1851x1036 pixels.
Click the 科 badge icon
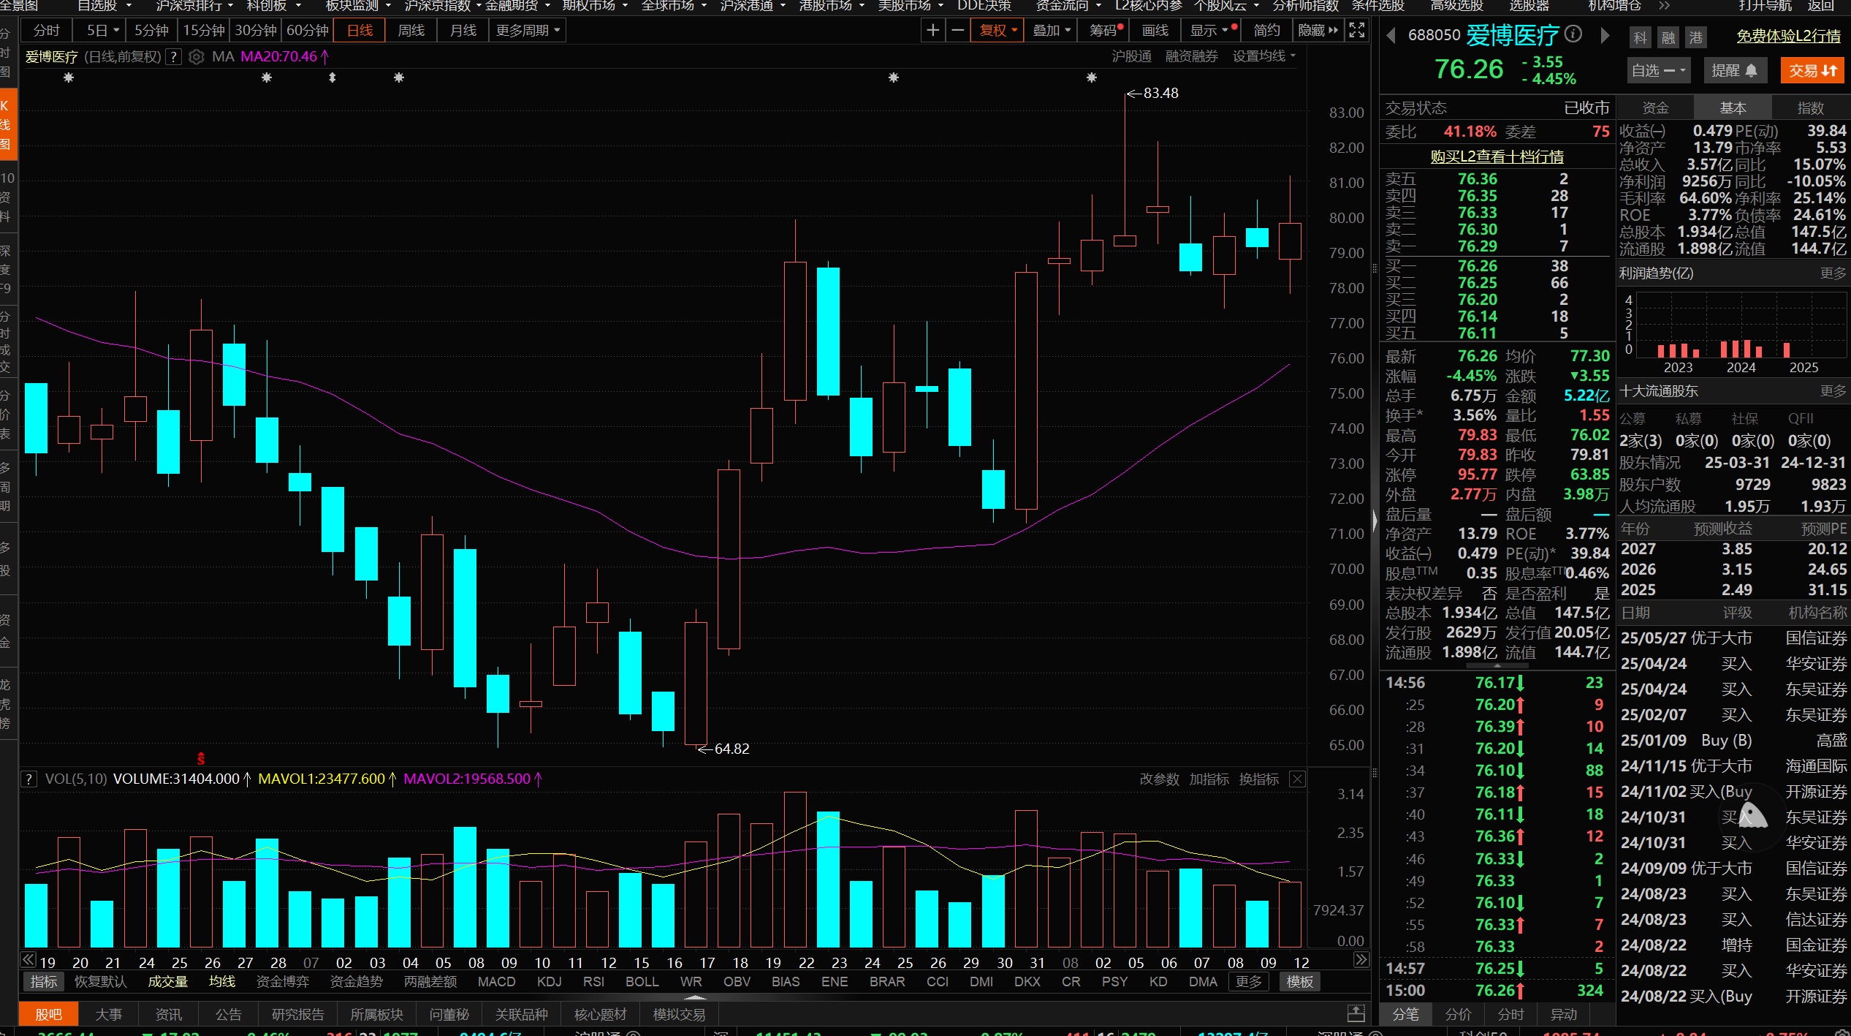1641,37
